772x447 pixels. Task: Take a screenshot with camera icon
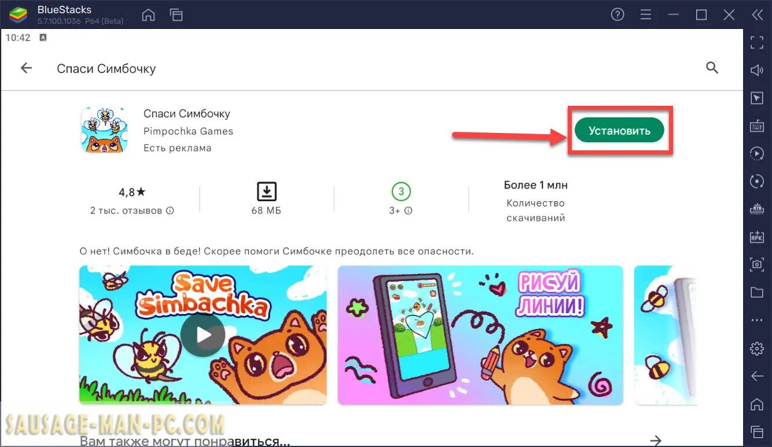click(757, 264)
